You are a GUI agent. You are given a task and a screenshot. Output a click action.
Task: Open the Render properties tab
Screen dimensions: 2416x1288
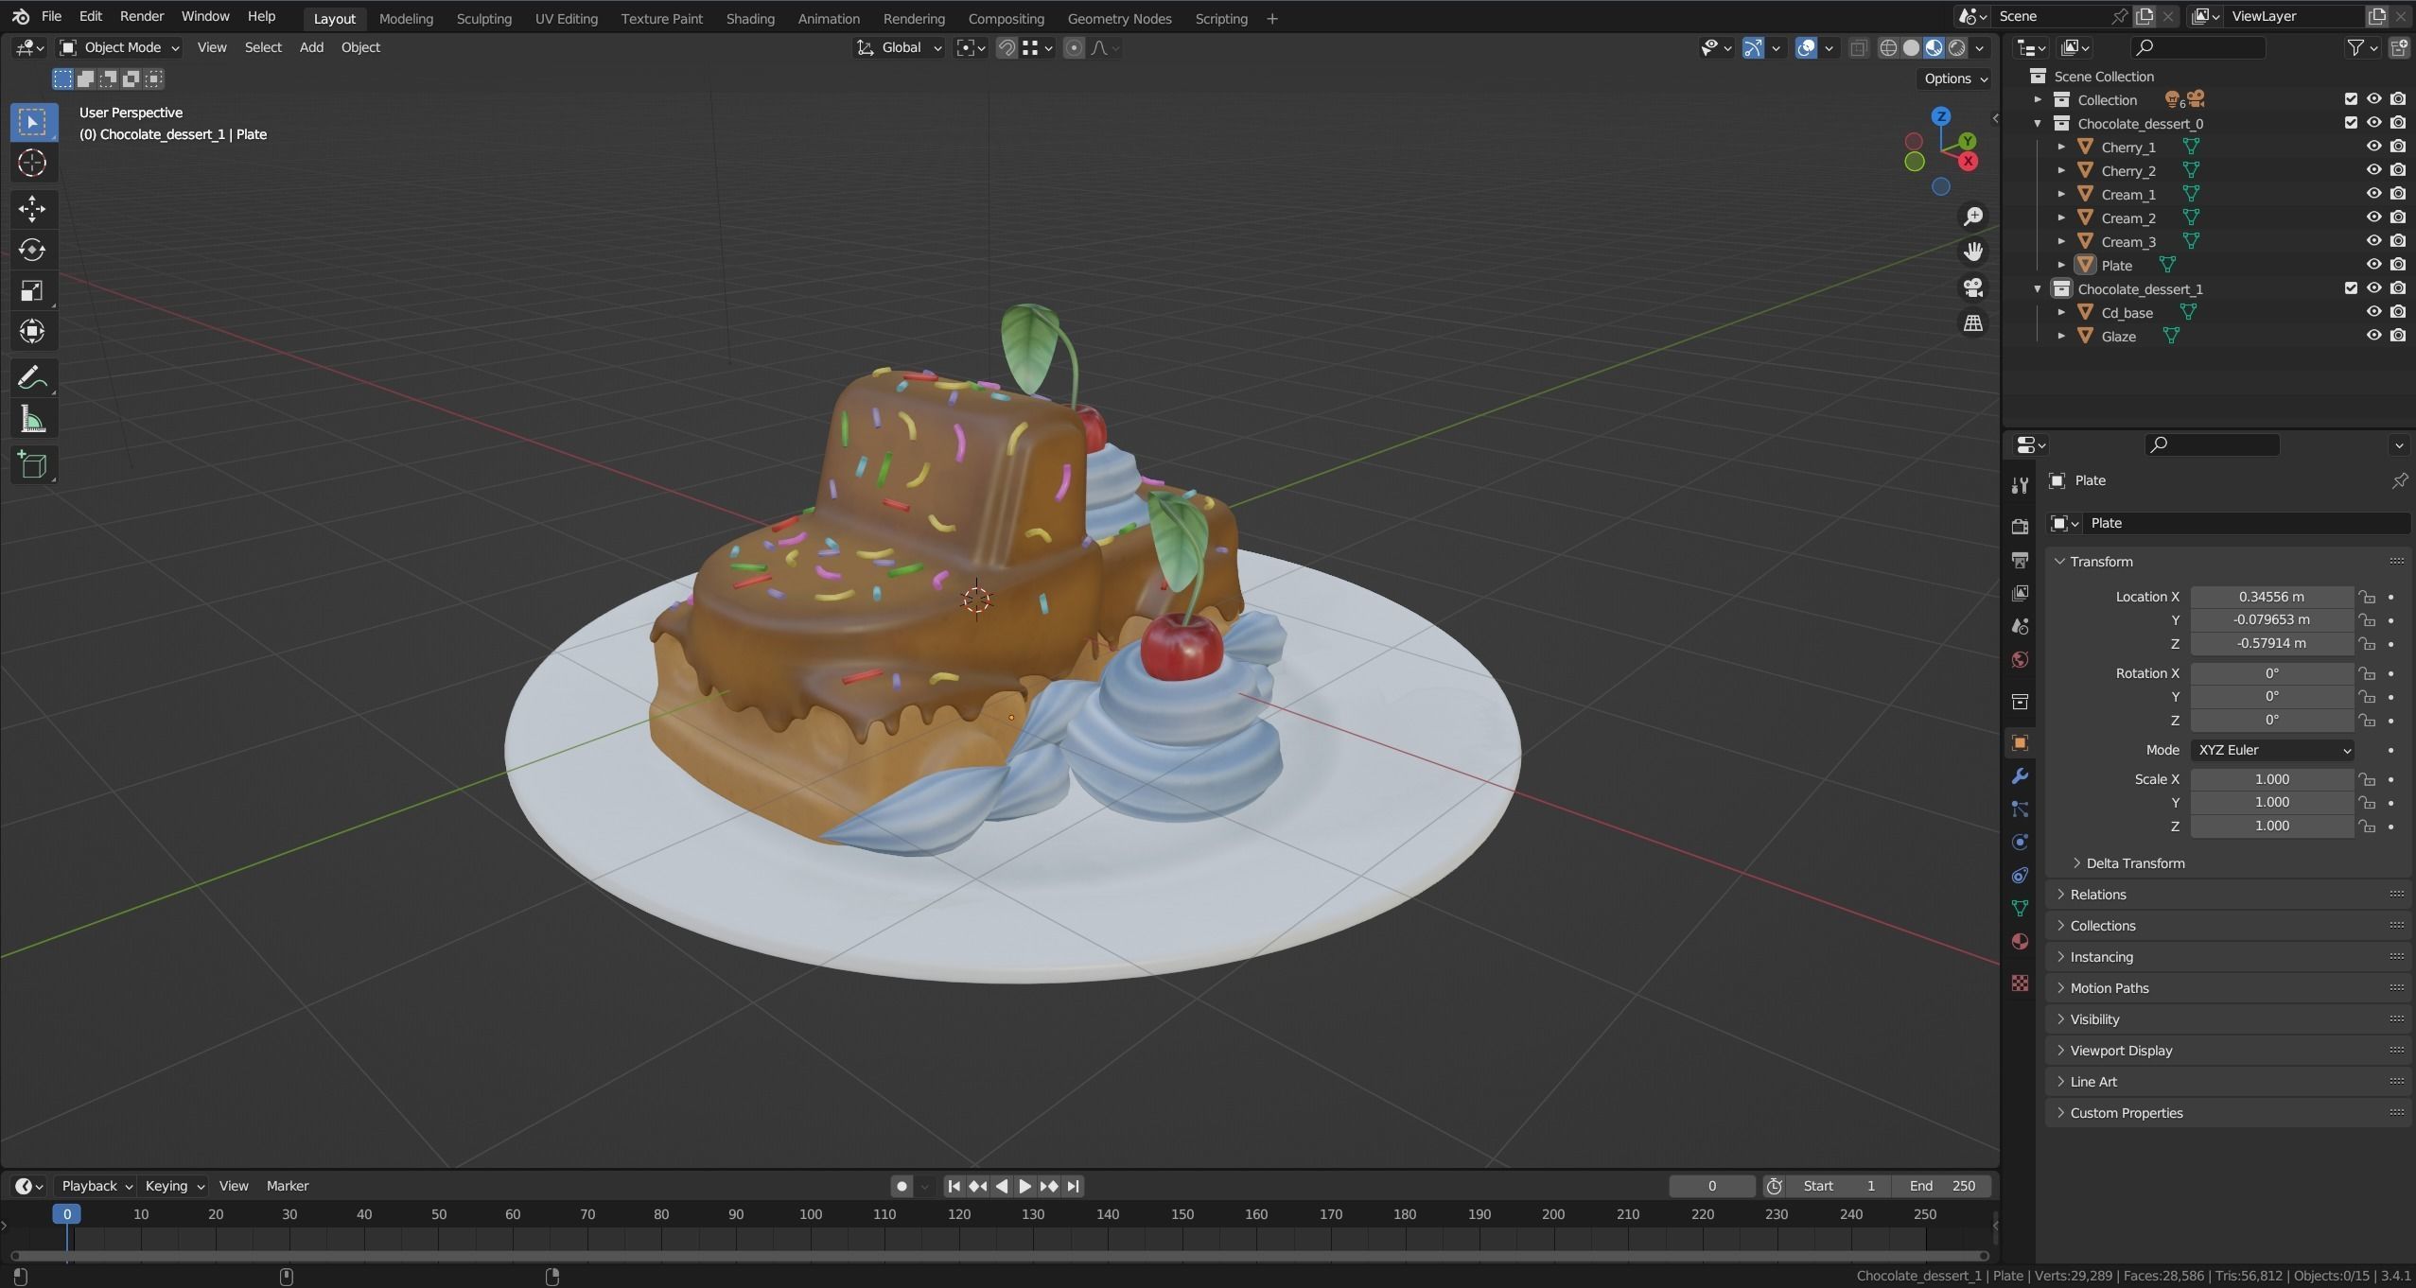(x=2020, y=527)
